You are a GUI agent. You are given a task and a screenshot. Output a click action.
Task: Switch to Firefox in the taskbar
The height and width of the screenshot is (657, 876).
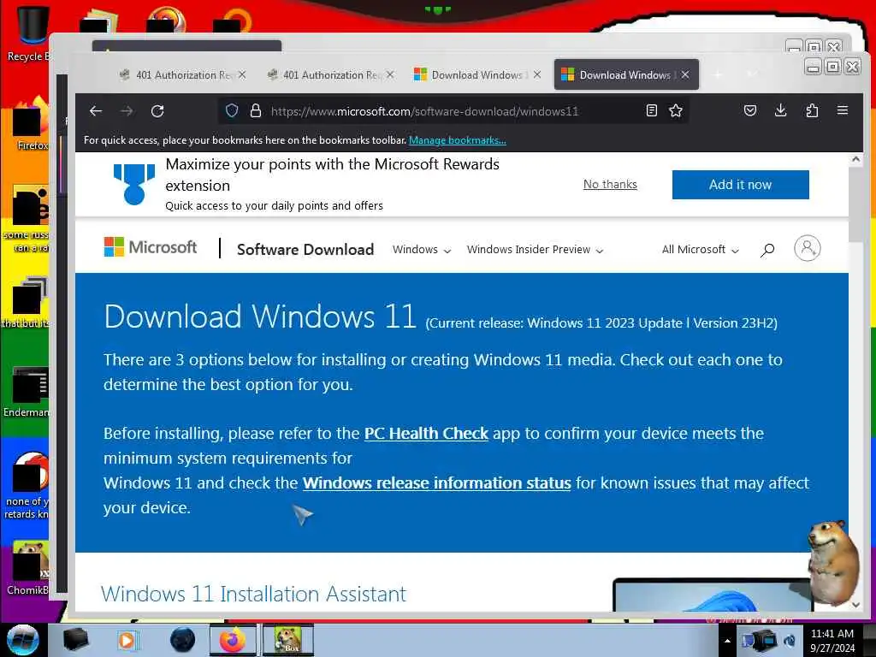click(233, 640)
